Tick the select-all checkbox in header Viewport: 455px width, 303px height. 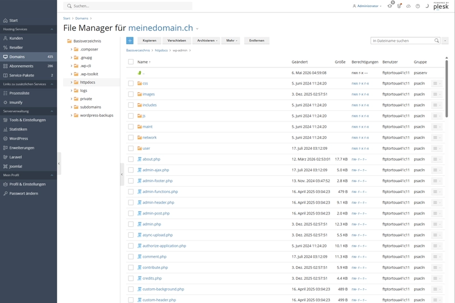pyautogui.click(x=131, y=62)
